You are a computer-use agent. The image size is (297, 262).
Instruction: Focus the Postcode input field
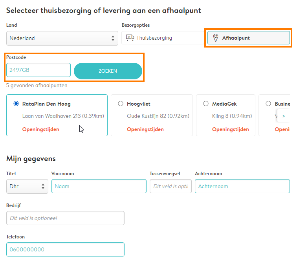(38, 70)
